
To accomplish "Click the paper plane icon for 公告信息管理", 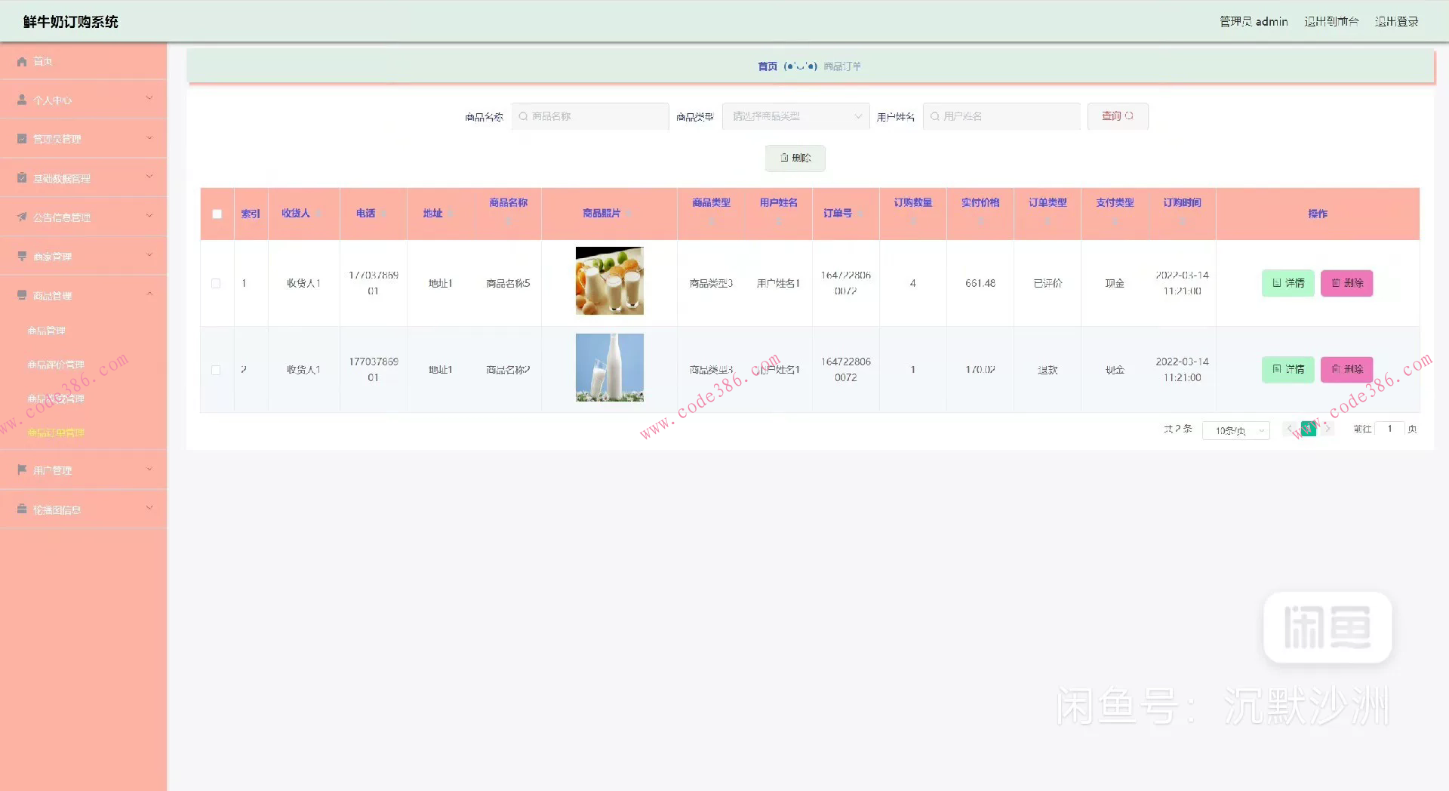I will tap(22, 217).
